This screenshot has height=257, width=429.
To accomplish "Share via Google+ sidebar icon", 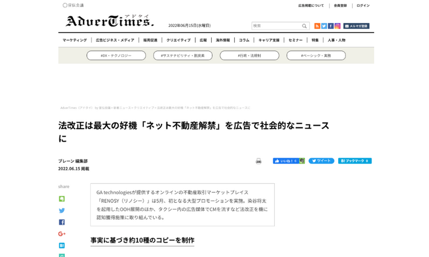I will pyautogui.click(x=62, y=234).
